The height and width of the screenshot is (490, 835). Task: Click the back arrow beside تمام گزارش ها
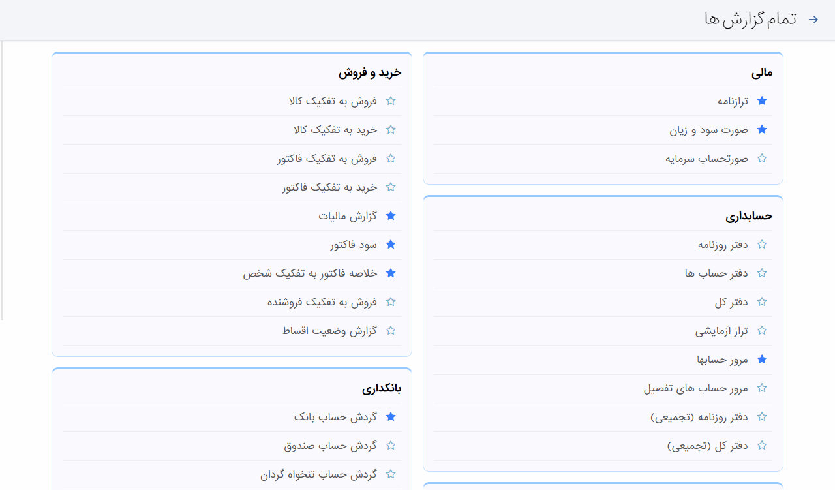tap(813, 20)
